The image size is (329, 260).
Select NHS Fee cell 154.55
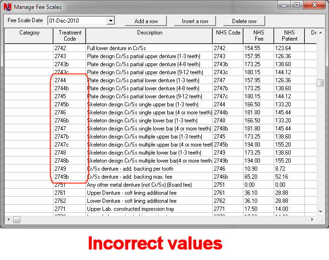(x=259, y=48)
